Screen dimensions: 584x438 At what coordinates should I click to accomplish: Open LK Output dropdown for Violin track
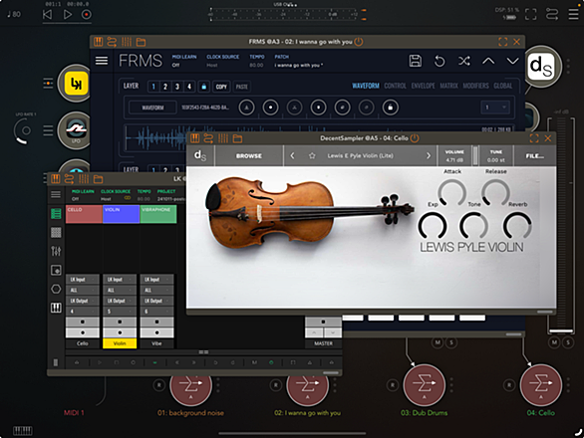pyautogui.click(x=120, y=301)
